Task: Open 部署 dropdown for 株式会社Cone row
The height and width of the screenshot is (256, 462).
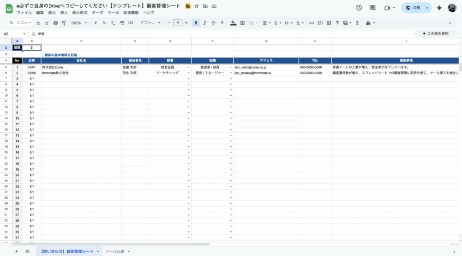Action: click(188, 67)
